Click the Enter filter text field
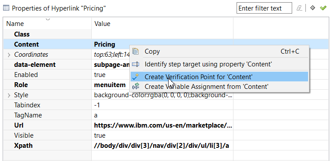This screenshot has width=331, height=161. tap(264, 8)
